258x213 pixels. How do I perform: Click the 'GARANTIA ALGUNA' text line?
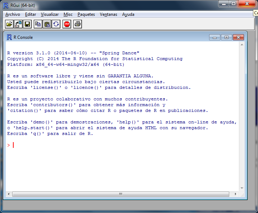(x=80, y=76)
